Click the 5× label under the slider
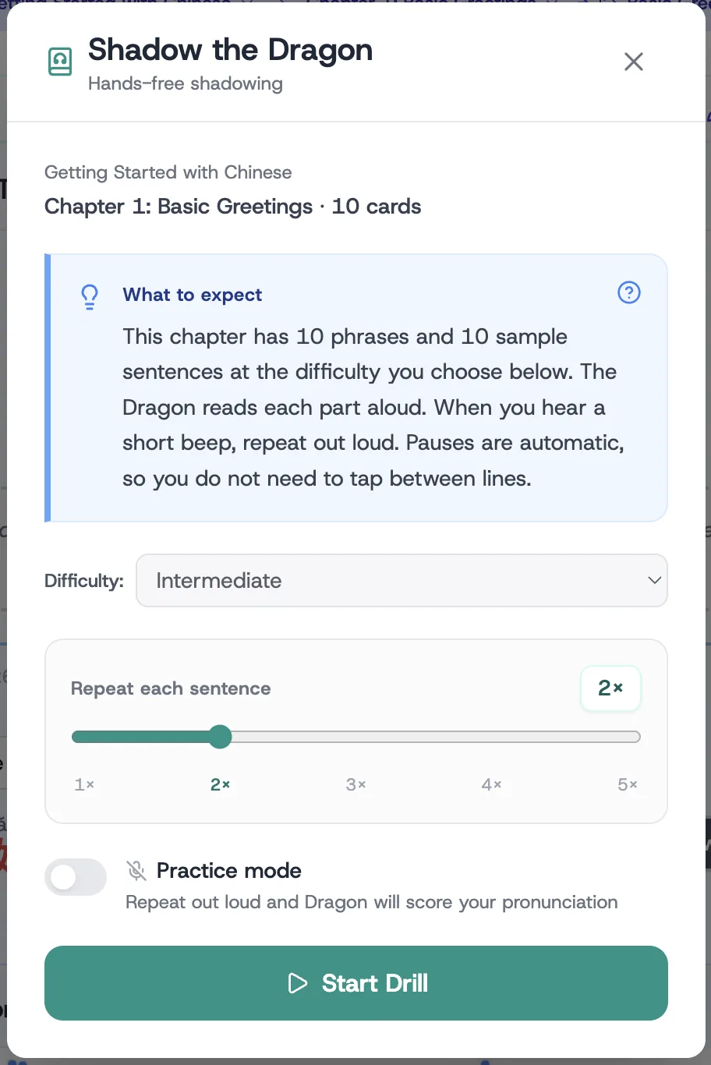This screenshot has height=1065, width=711. pos(628,784)
